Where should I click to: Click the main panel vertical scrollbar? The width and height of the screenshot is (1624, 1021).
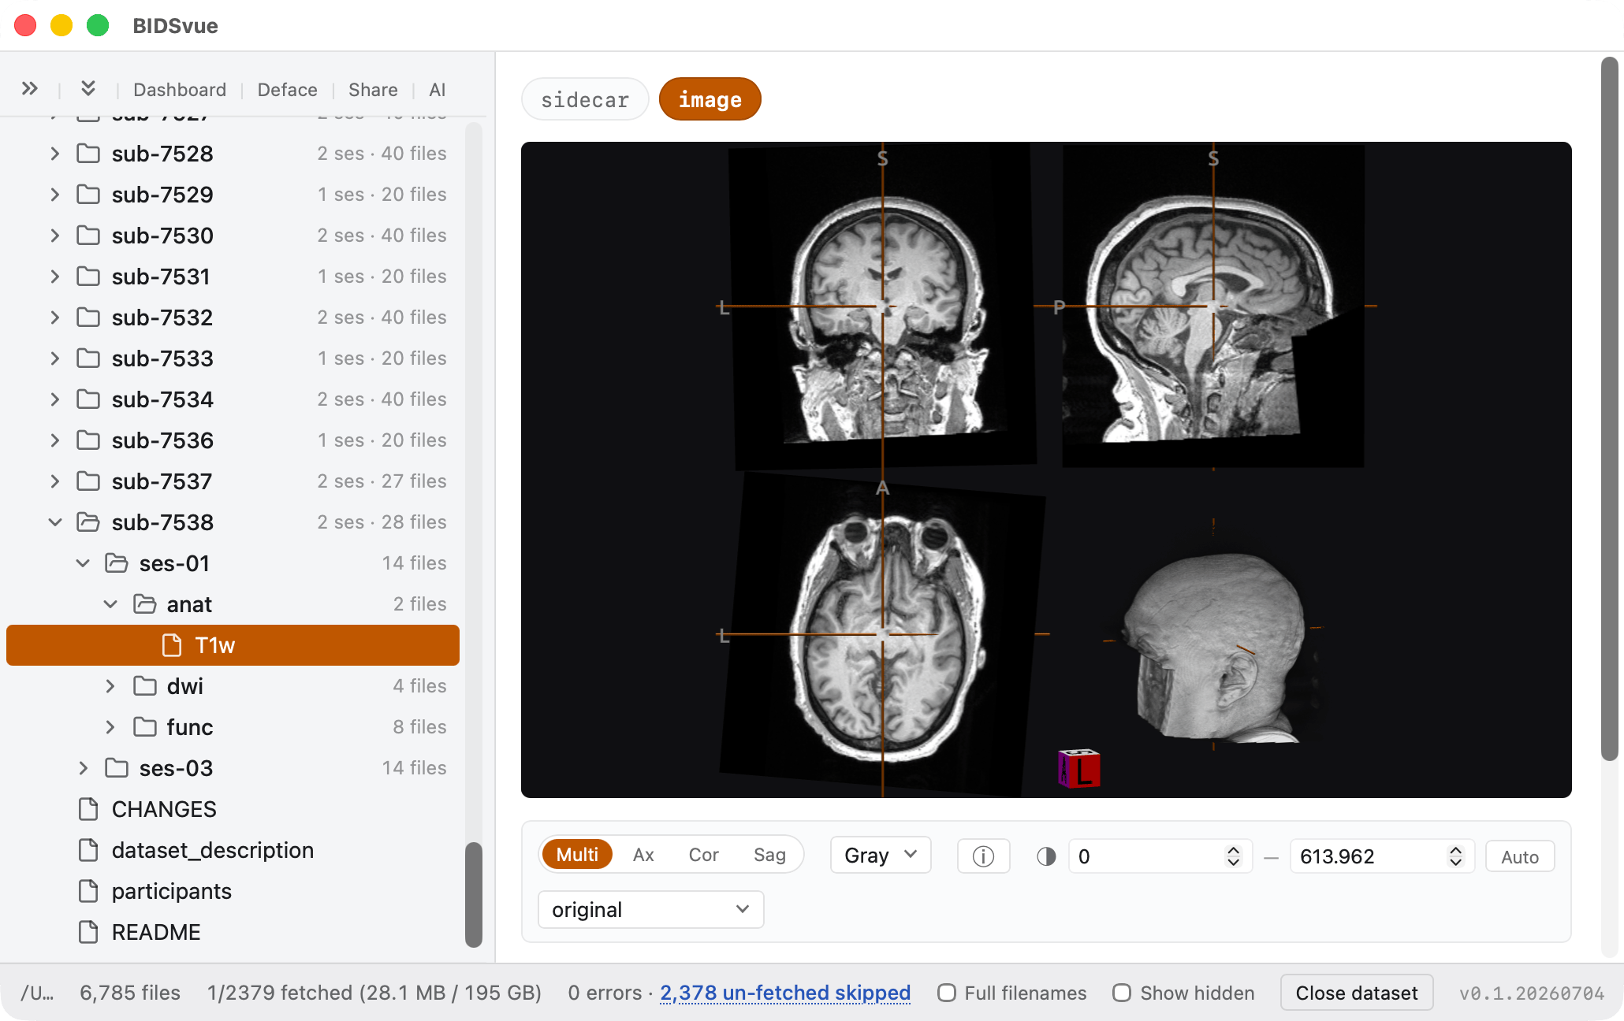1610,408
